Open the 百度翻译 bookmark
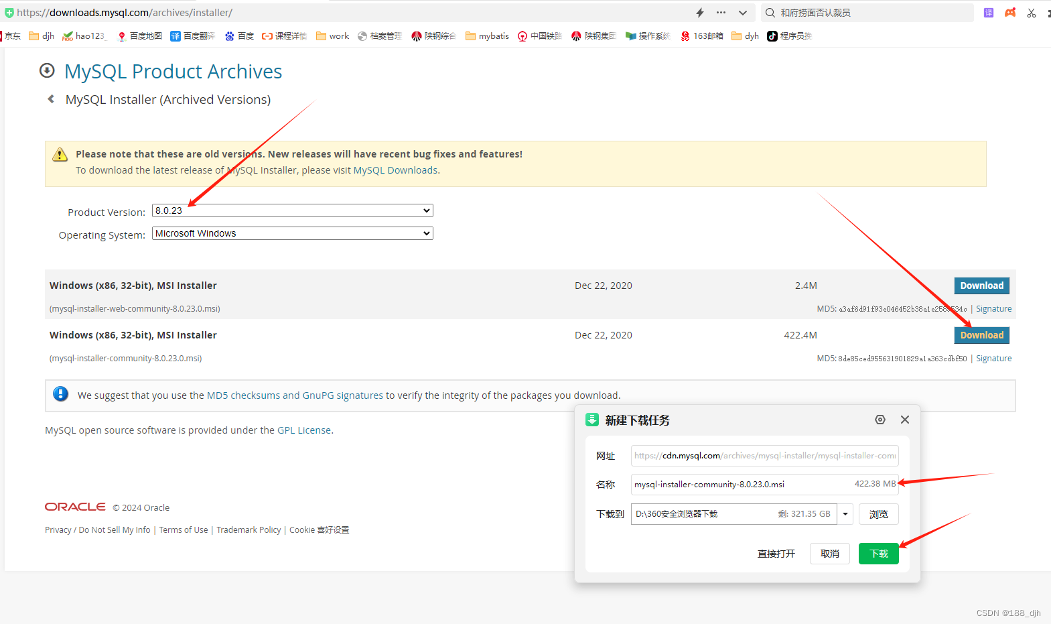This screenshot has height=624, width=1051. (x=193, y=36)
